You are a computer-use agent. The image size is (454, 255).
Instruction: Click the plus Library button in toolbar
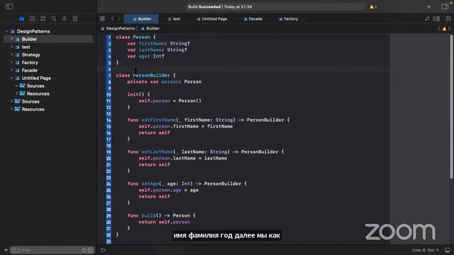pyautogui.click(x=428, y=6)
